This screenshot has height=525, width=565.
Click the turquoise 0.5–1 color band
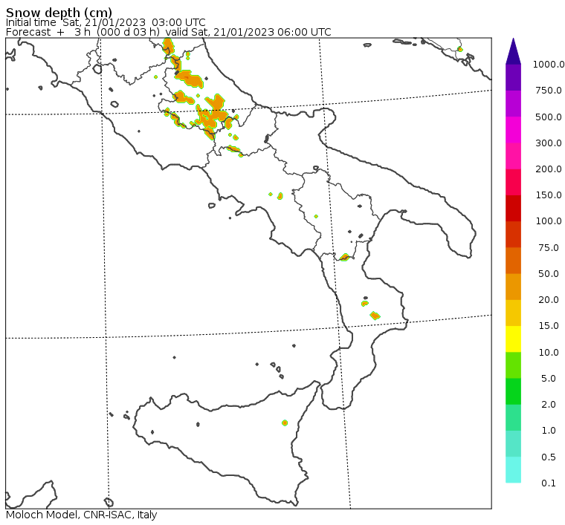(x=513, y=443)
